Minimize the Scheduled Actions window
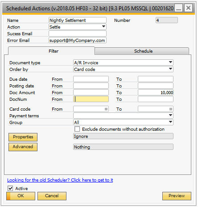 [178, 8]
